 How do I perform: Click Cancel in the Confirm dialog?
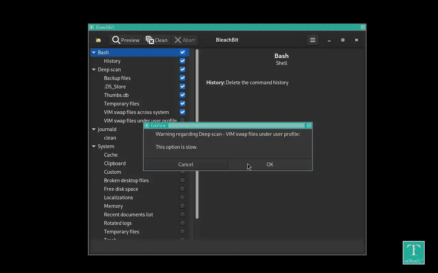click(x=186, y=164)
